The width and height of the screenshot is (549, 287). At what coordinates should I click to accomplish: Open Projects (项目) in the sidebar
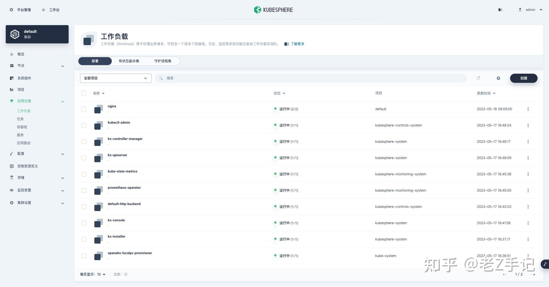(x=21, y=90)
